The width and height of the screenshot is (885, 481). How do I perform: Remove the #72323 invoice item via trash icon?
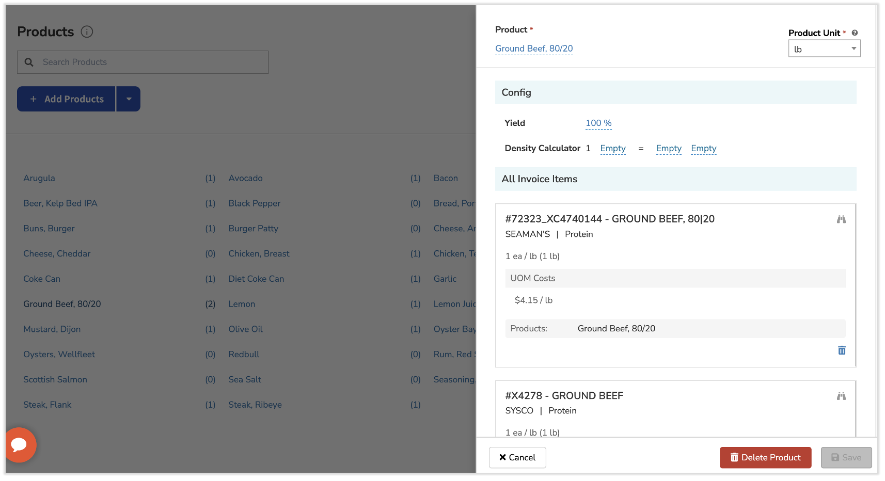coord(842,350)
